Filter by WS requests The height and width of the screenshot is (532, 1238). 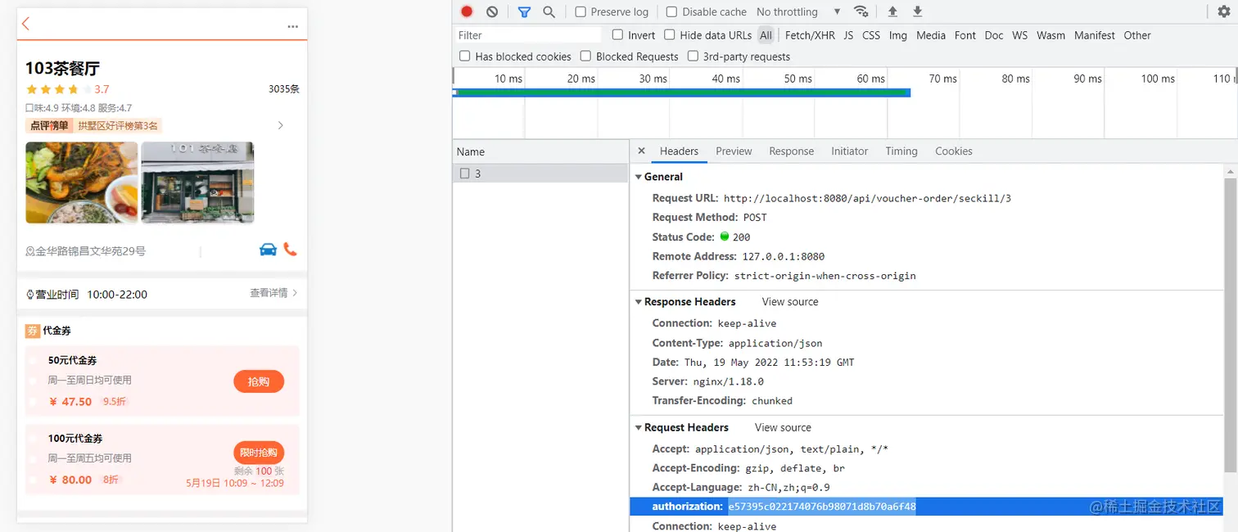[1019, 35]
